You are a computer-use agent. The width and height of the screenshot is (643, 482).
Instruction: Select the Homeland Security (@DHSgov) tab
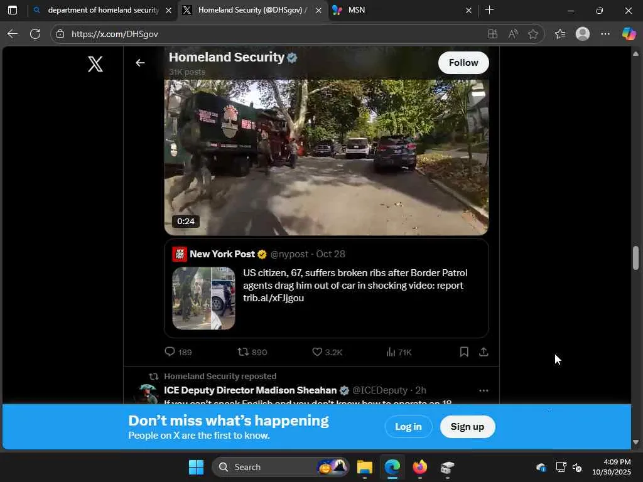pyautogui.click(x=252, y=10)
